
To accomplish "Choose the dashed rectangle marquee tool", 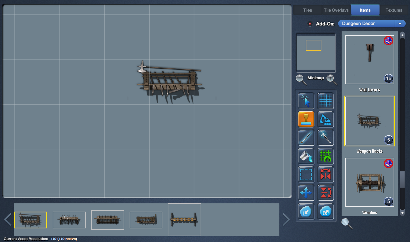I will [306, 174].
